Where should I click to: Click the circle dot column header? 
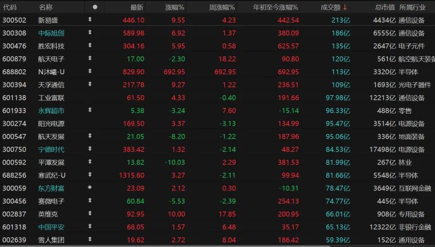[x=95, y=7]
